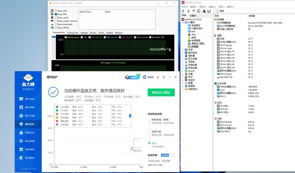The height and width of the screenshot is (173, 295).
Task: Switch to the Cooling Fans tab
Action: [x=72, y=33]
